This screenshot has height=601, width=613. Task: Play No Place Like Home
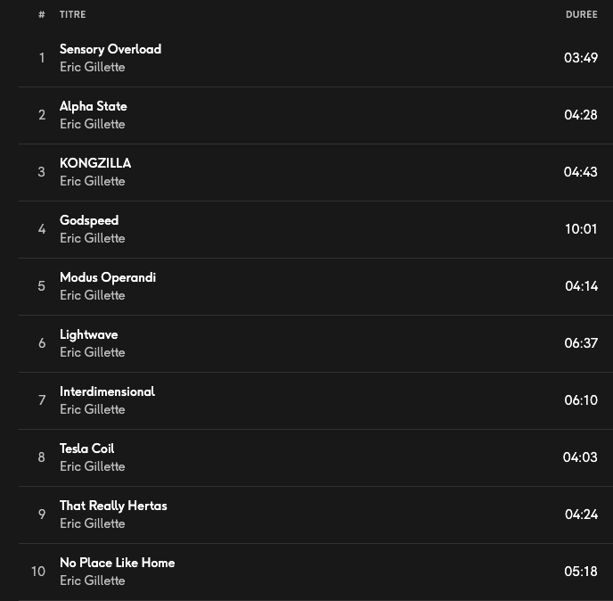pyautogui.click(x=117, y=563)
